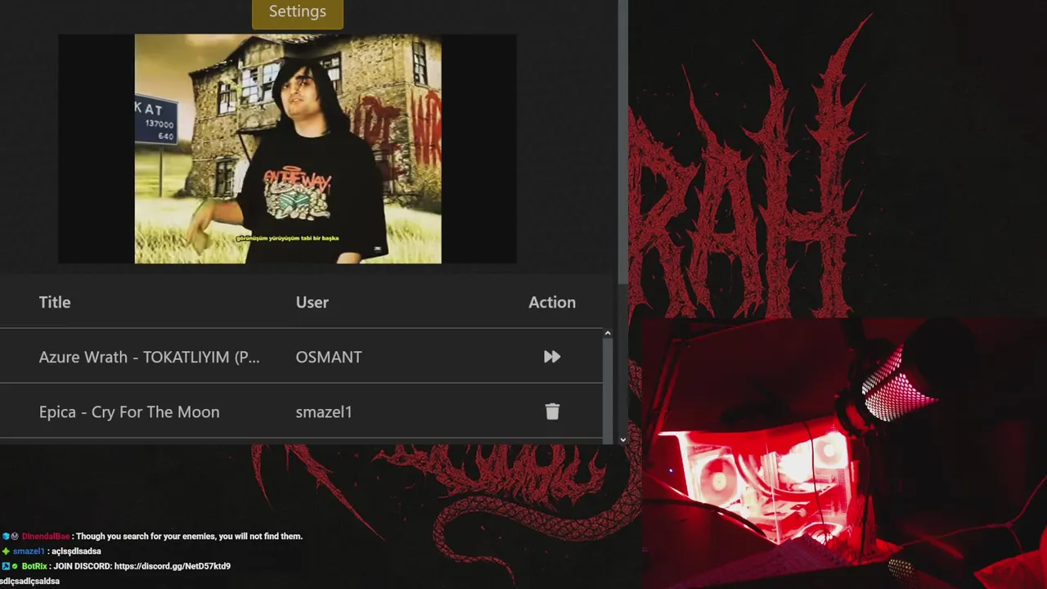
Task: Click the webcam feed showing red-lit PC
Action: 844,454
